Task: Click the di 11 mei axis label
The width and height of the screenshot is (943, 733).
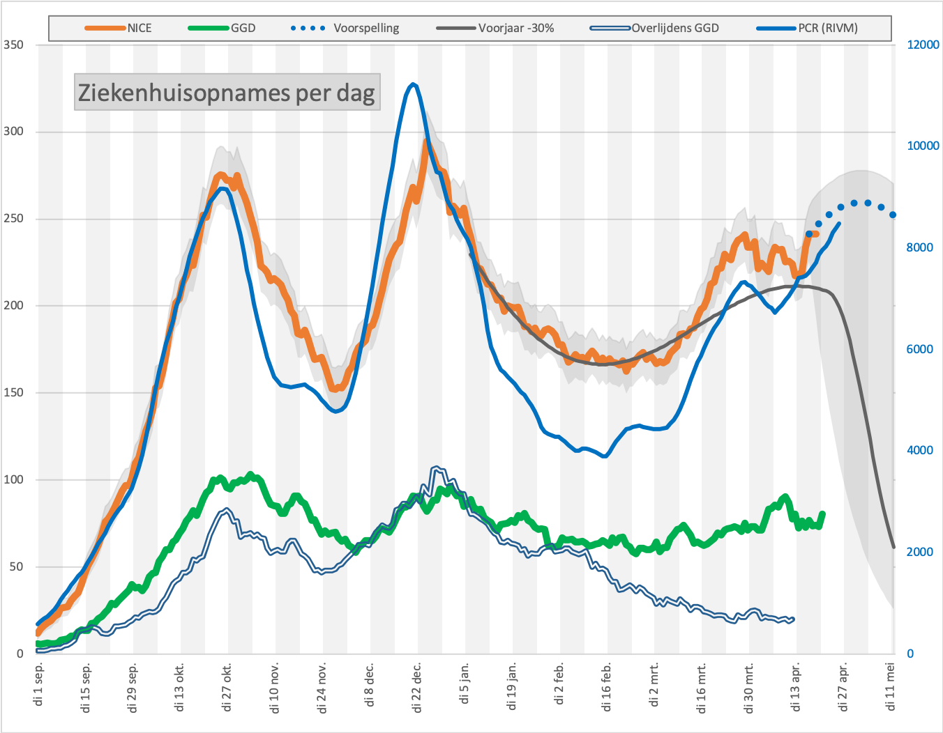Action: point(891,687)
